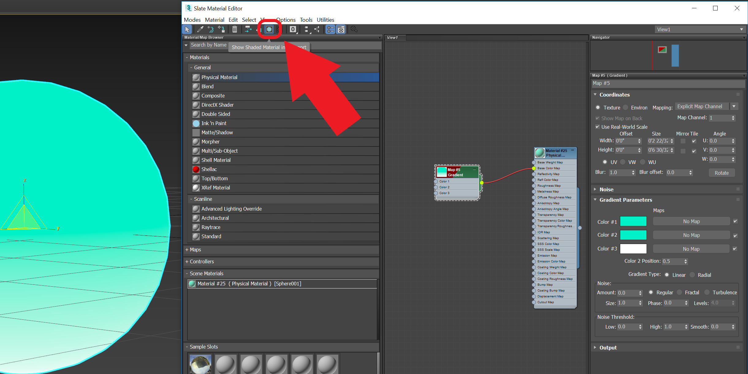This screenshot has height=374, width=748.
Task: Adjust the Color #1 cyan swatch
Action: tap(633, 221)
